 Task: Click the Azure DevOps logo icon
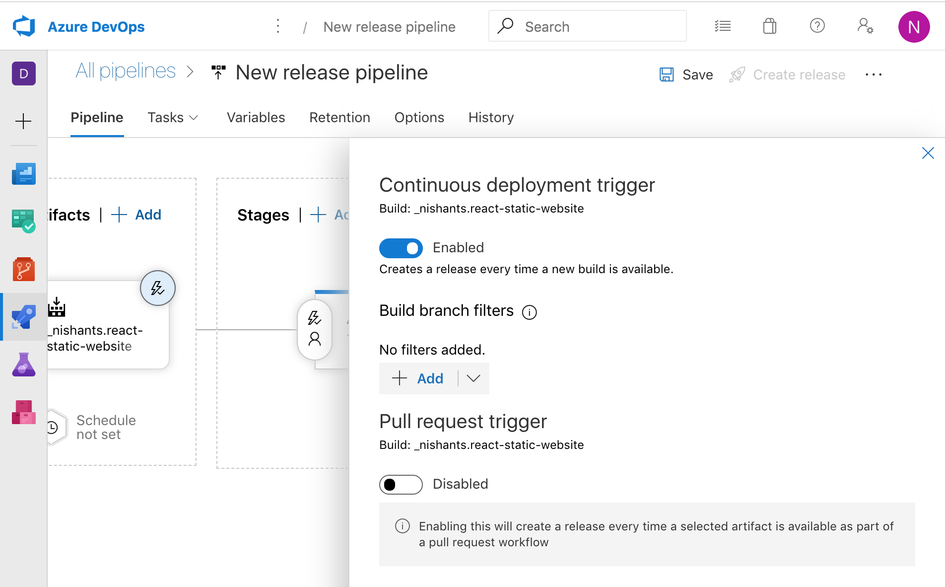click(x=24, y=26)
